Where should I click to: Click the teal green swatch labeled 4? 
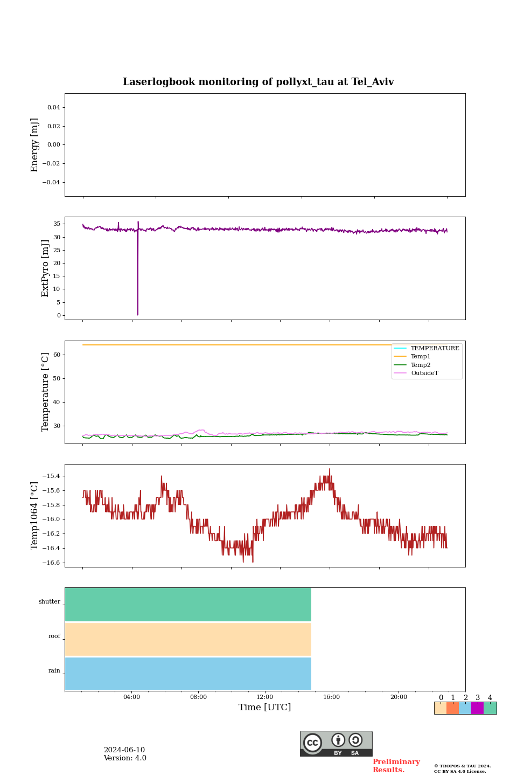[x=490, y=708]
